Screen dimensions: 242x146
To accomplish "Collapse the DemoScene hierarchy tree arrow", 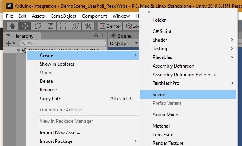I will pos(18,51).
